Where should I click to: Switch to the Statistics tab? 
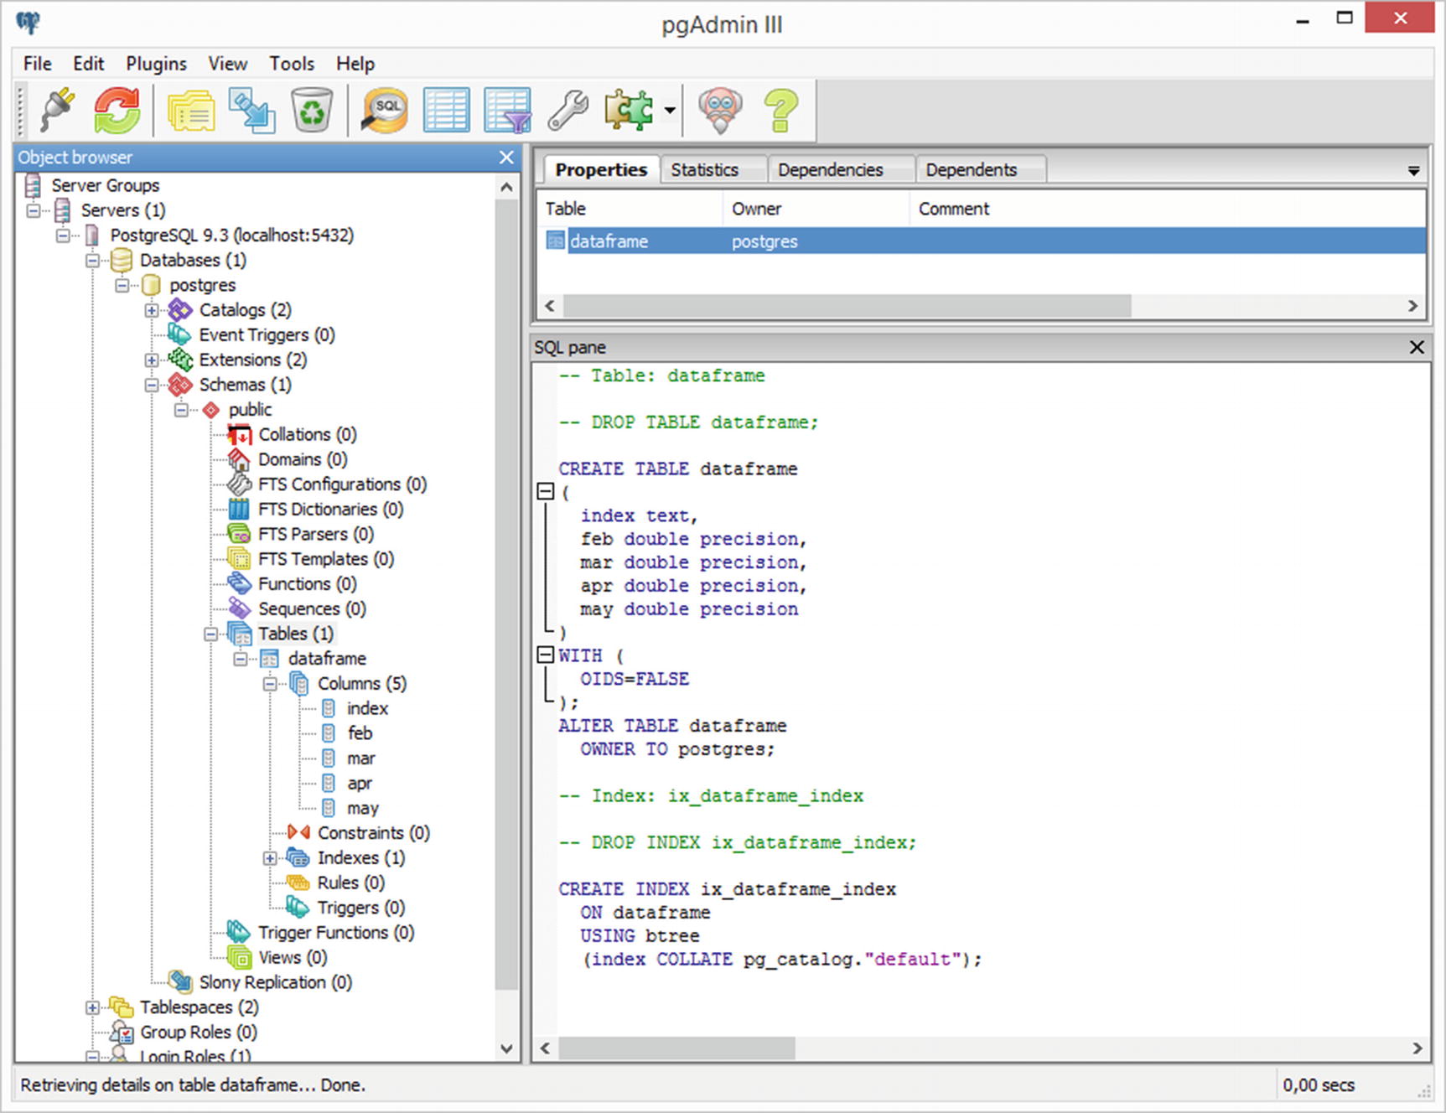tap(704, 170)
